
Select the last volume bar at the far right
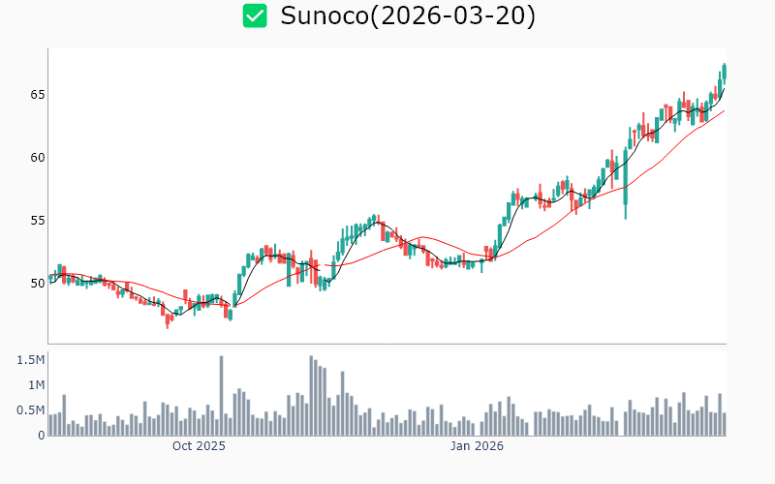click(x=724, y=424)
